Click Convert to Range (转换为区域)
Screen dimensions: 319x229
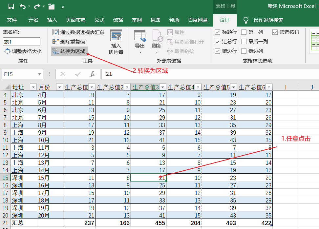(69, 51)
